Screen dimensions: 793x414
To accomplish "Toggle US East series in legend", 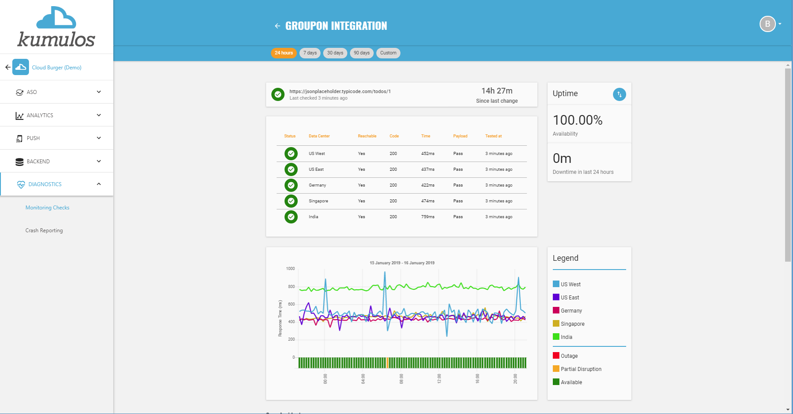I will (x=566, y=298).
